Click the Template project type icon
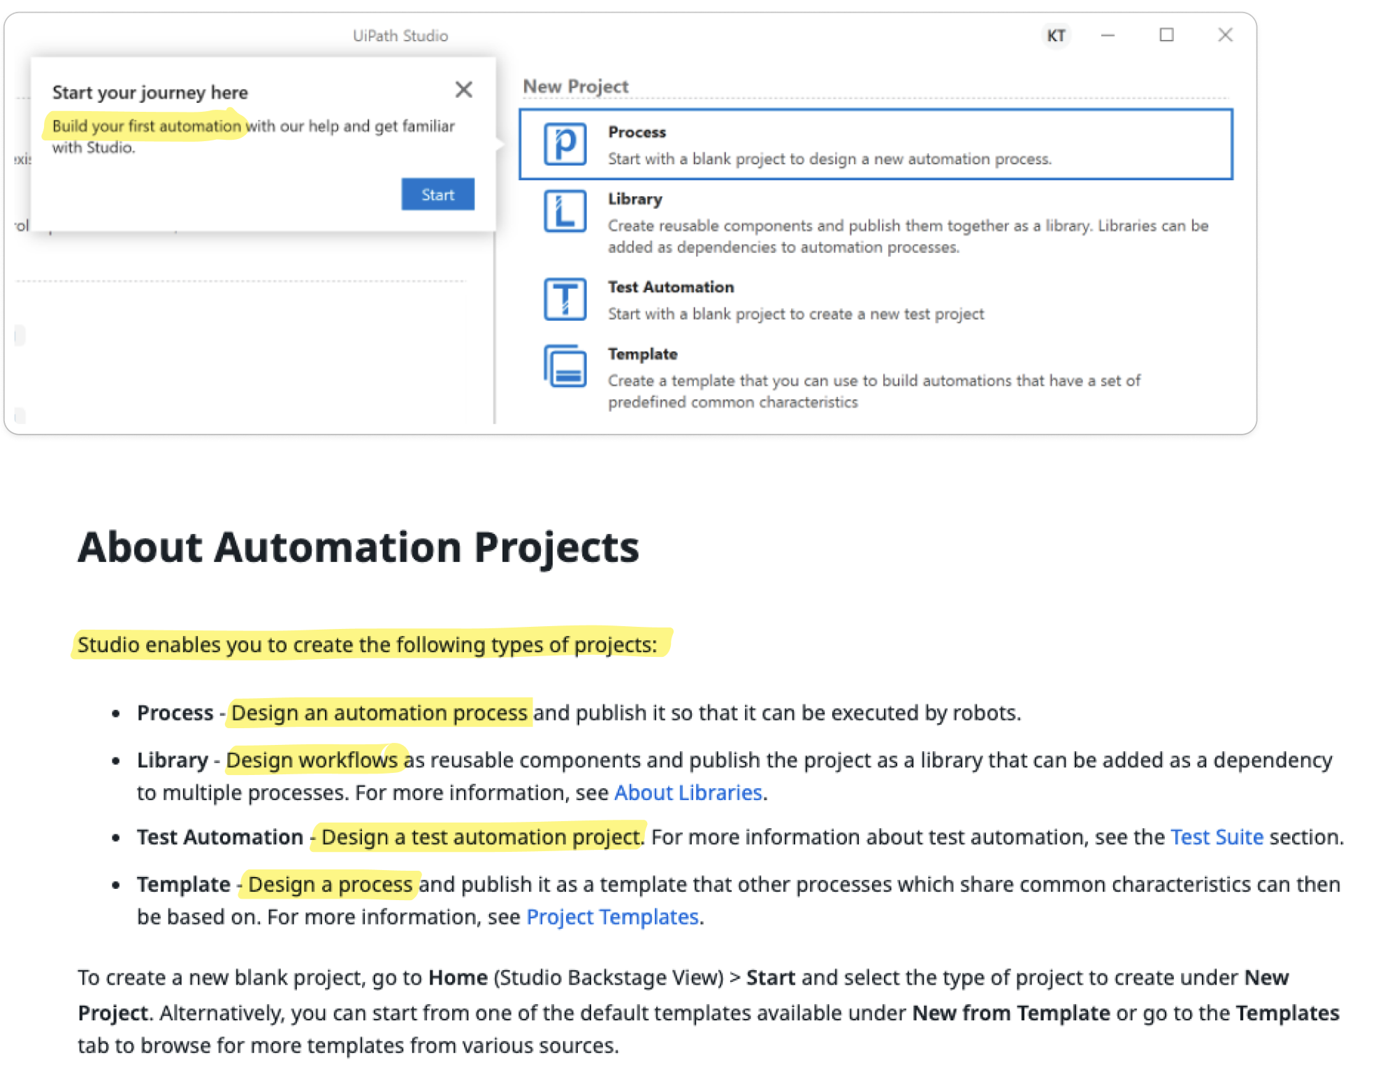1399x1079 pixels. (x=565, y=365)
